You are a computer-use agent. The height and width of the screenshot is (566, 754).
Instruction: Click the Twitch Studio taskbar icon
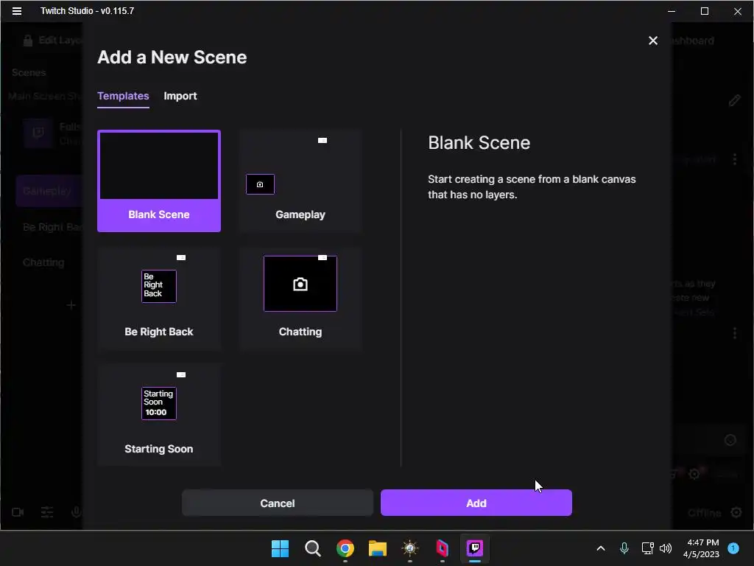tap(475, 548)
